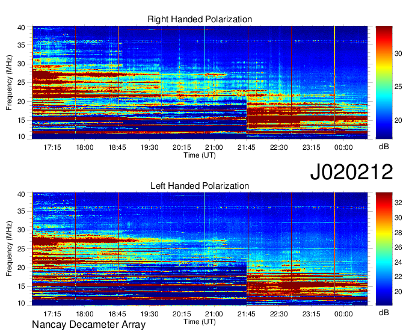Click 23:15 time tick on Left Handed plot
409x332 pixels.
tap(311, 314)
